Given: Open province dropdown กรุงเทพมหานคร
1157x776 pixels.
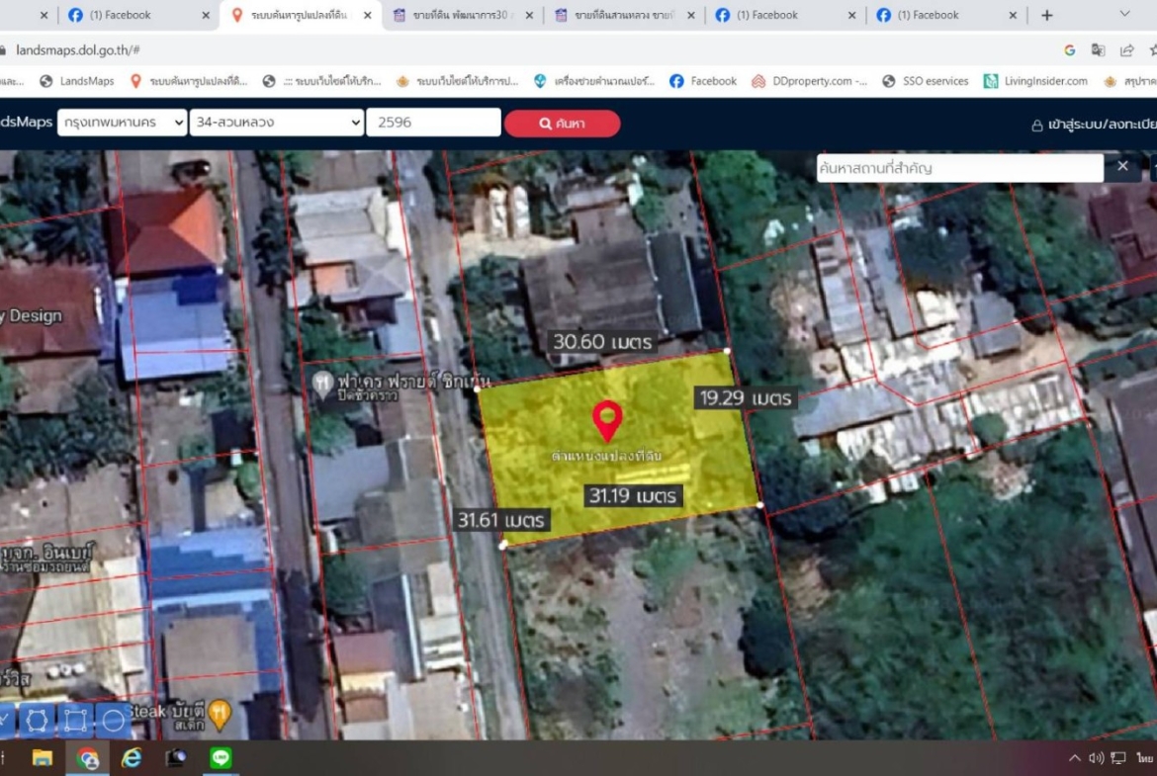Looking at the screenshot, I should click(122, 123).
